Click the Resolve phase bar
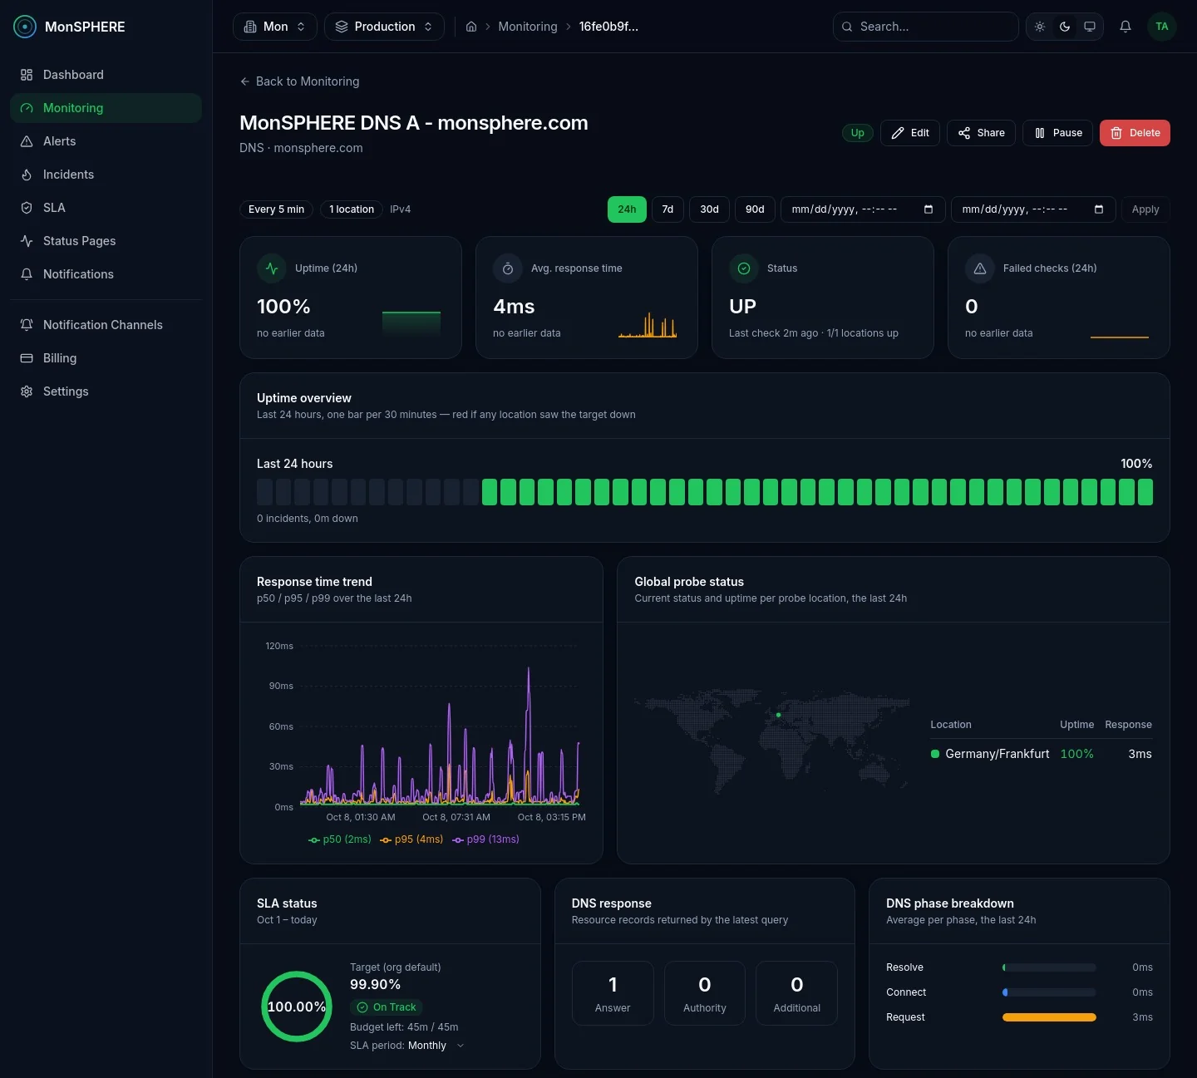1197x1078 pixels. (1049, 967)
